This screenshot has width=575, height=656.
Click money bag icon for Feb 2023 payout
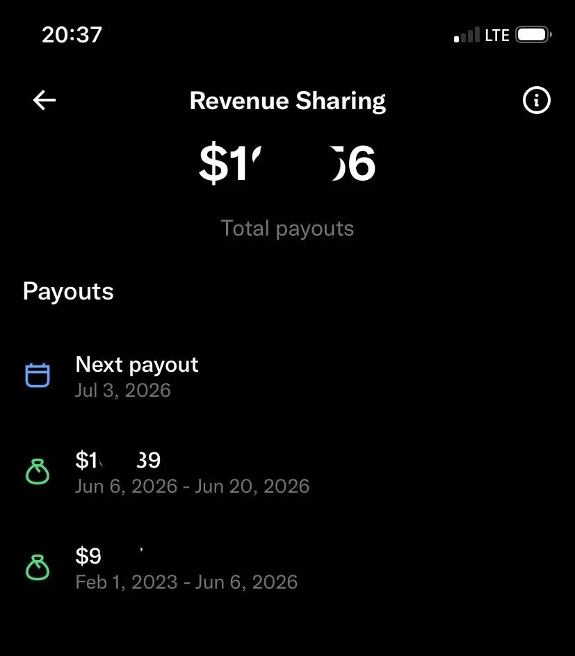[38, 568]
